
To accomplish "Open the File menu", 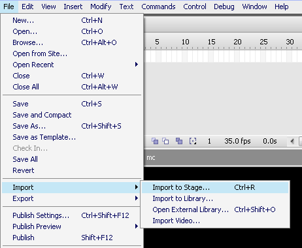I will pyautogui.click(x=8, y=7).
